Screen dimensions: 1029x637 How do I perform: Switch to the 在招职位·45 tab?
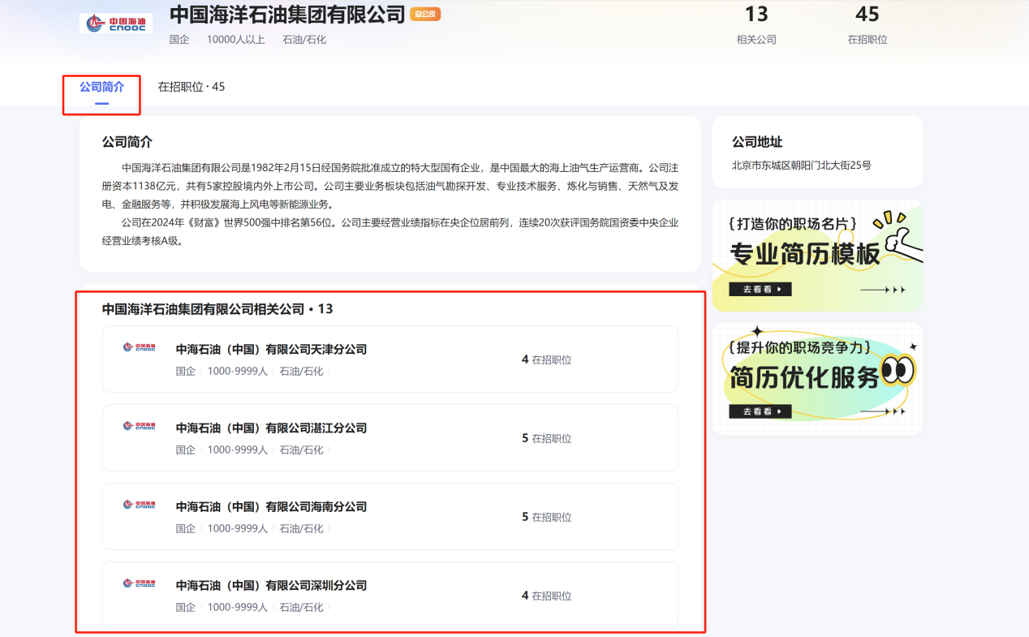tap(192, 87)
